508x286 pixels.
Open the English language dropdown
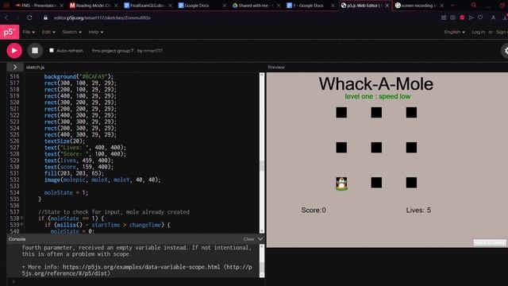point(454,32)
